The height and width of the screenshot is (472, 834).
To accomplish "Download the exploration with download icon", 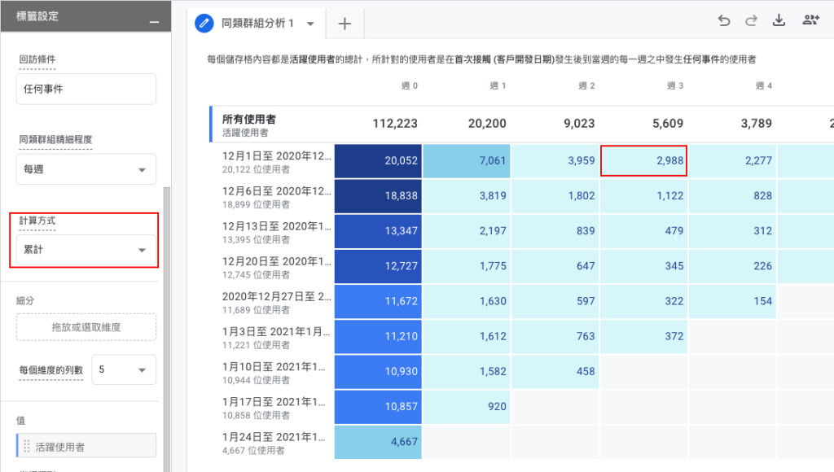I will tap(779, 20).
